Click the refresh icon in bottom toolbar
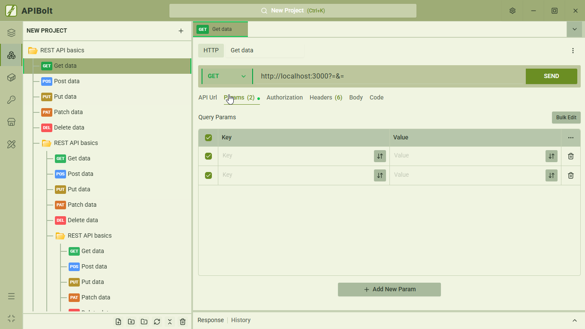Screen dimensions: 585x329 coord(157,322)
